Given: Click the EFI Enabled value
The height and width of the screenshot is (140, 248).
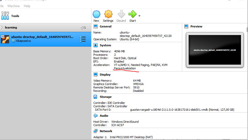Looking at the screenshot, I should pyautogui.click(x=119, y=61).
